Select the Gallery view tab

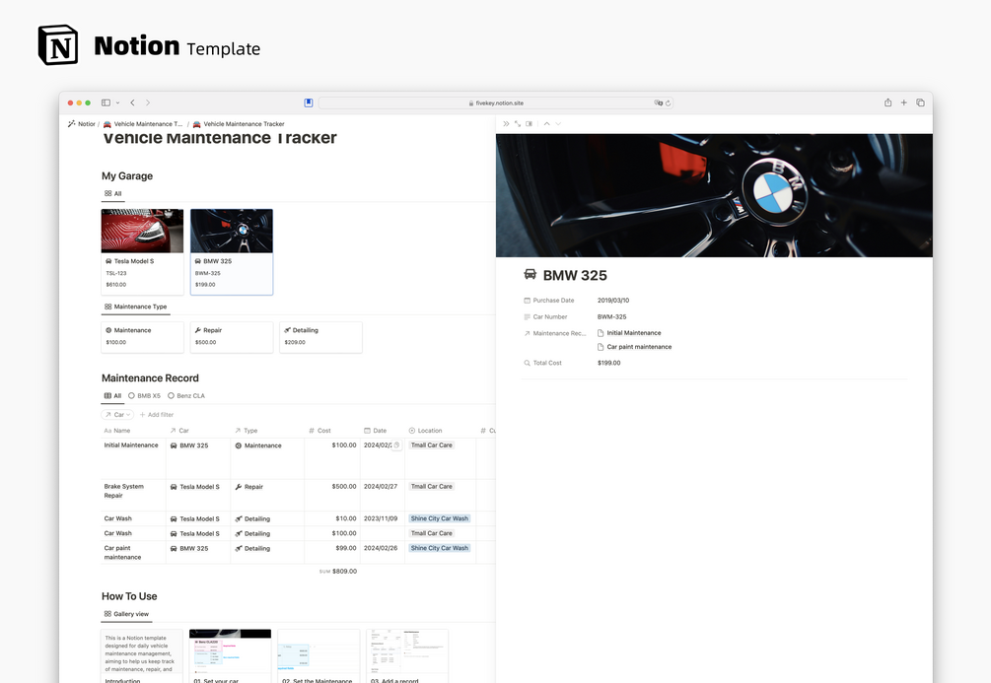point(126,614)
